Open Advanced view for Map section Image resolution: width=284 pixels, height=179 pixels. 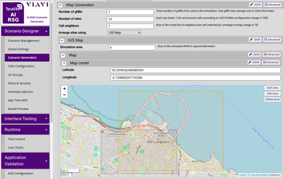[x=271, y=54]
